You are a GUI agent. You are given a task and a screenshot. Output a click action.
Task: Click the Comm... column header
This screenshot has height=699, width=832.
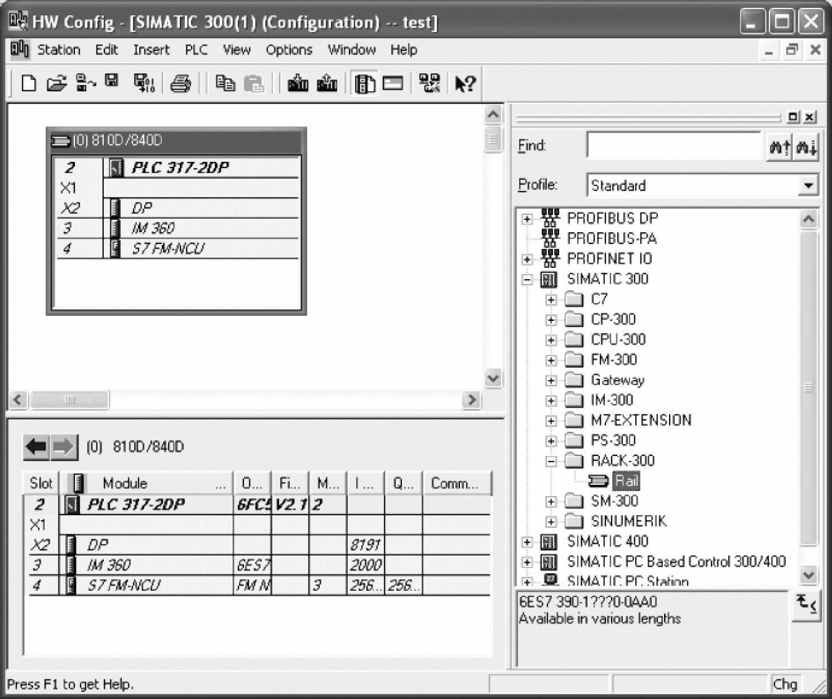click(457, 483)
